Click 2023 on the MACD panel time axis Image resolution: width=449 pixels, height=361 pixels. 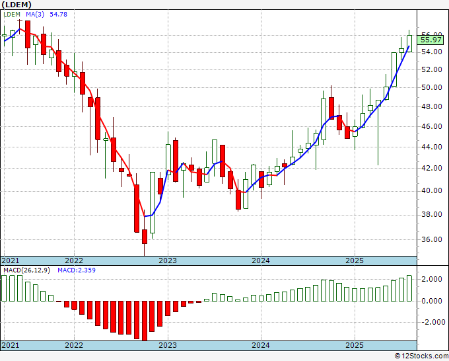168,345
